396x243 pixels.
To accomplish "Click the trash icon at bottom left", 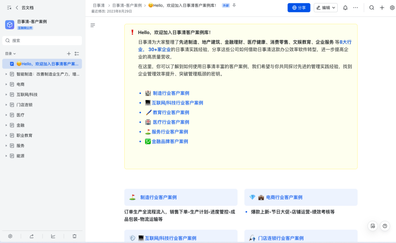I will click(74, 236).
